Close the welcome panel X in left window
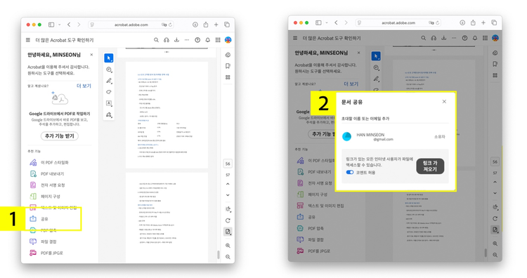The width and height of the screenshot is (527, 278). coord(91,55)
